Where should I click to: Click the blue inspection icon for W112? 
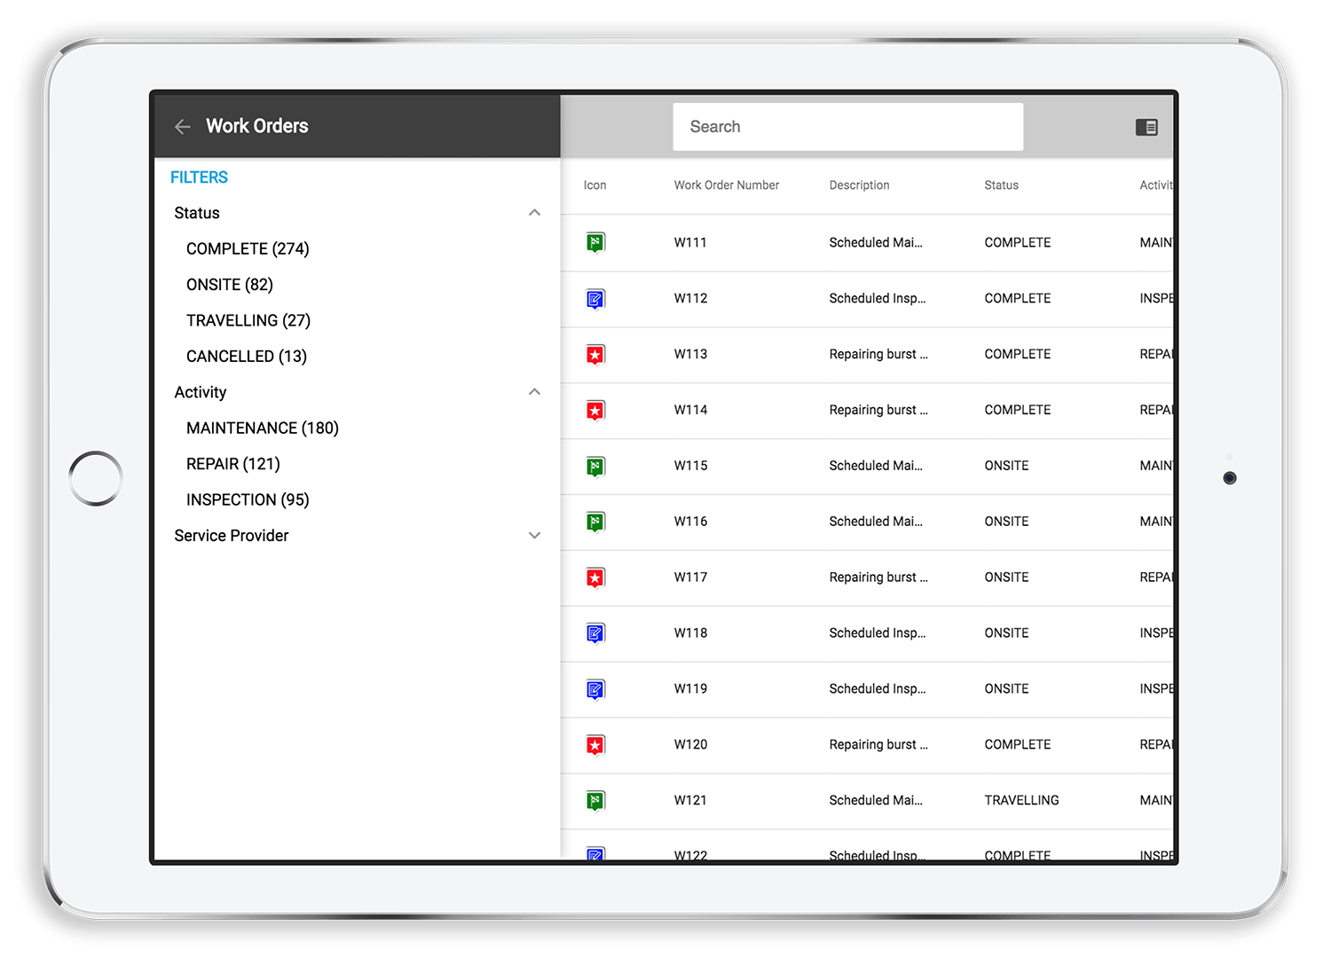[x=595, y=299]
